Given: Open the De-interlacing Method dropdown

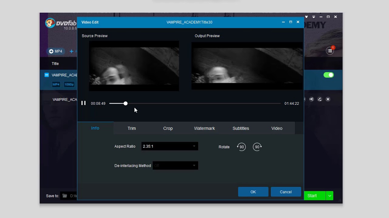Looking at the screenshot, I should pyautogui.click(x=175, y=166).
